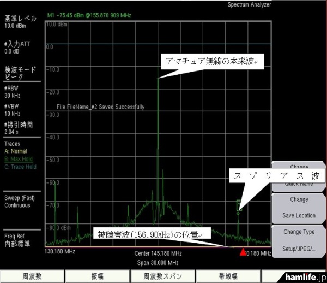The width and height of the screenshot is (327, 283).
Task: Switch to the 帯域幅 tab
Action: click(x=227, y=276)
